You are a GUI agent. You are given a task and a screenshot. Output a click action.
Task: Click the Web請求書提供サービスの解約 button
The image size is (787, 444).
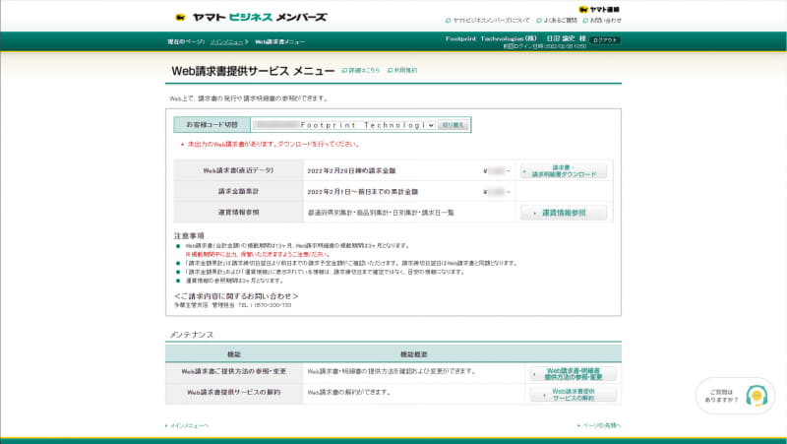573,394
